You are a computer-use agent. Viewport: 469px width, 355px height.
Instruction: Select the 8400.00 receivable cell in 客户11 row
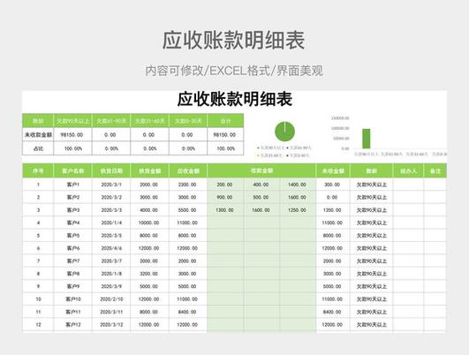(x=188, y=312)
